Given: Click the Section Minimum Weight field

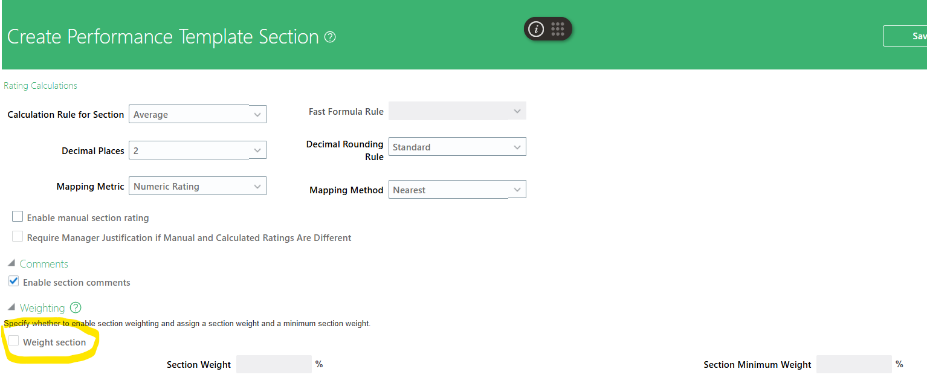Looking at the screenshot, I should [854, 364].
